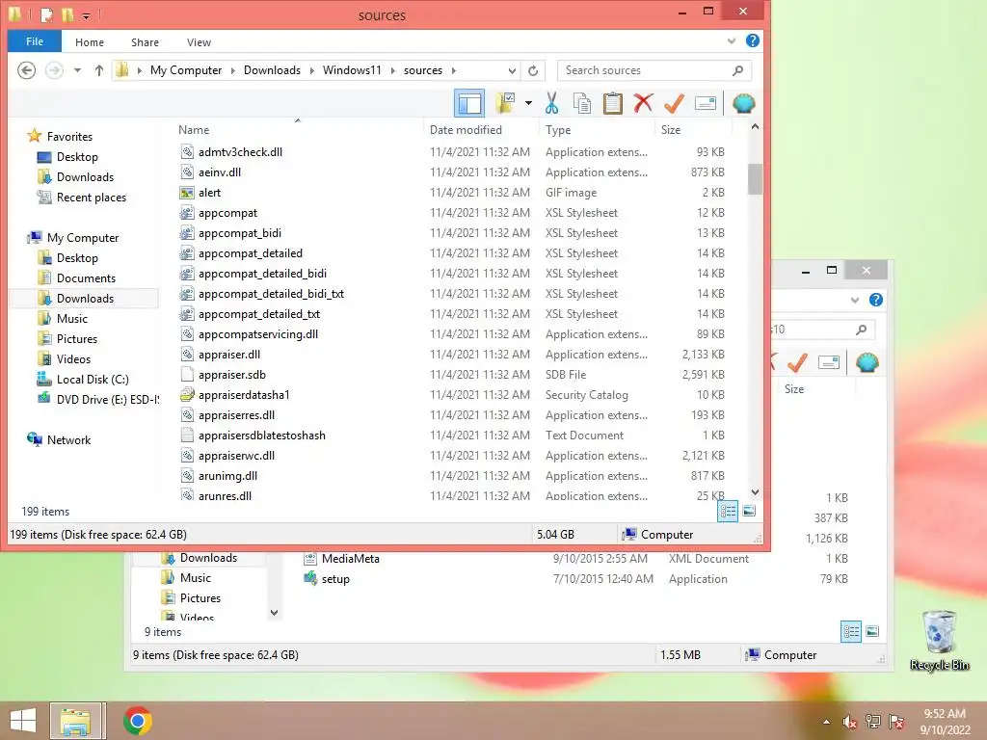987x740 pixels.
Task: Select the appraiserdatasha1 security catalog file
Action: coord(244,394)
